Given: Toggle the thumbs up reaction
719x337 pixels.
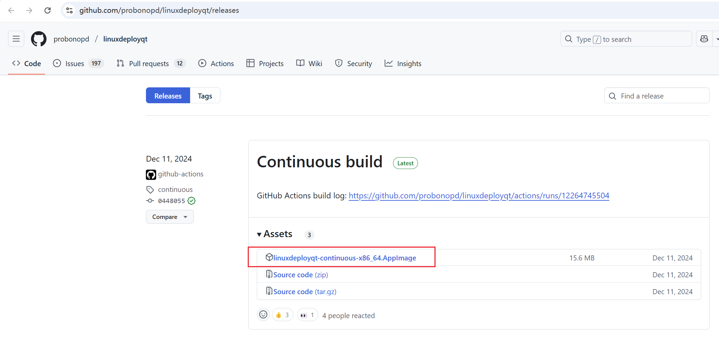Looking at the screenshot, I should point(282,315).
